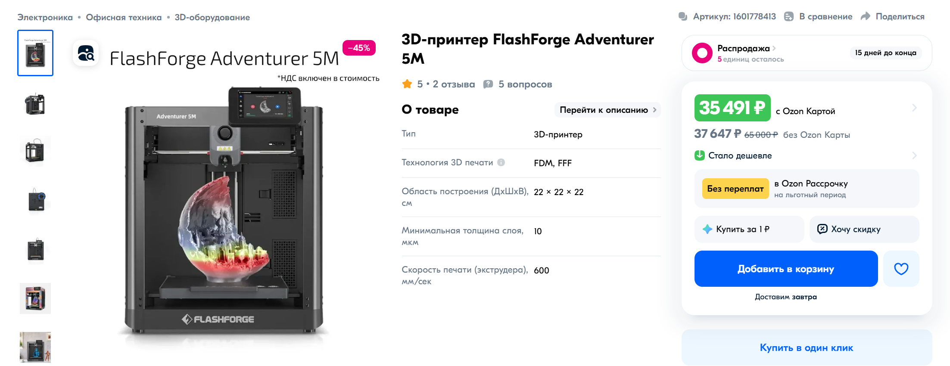Viewport: 950px width, 366px height.
Task: Open the 3D-оборудование breadcrumb category
Action: point(212,17)
